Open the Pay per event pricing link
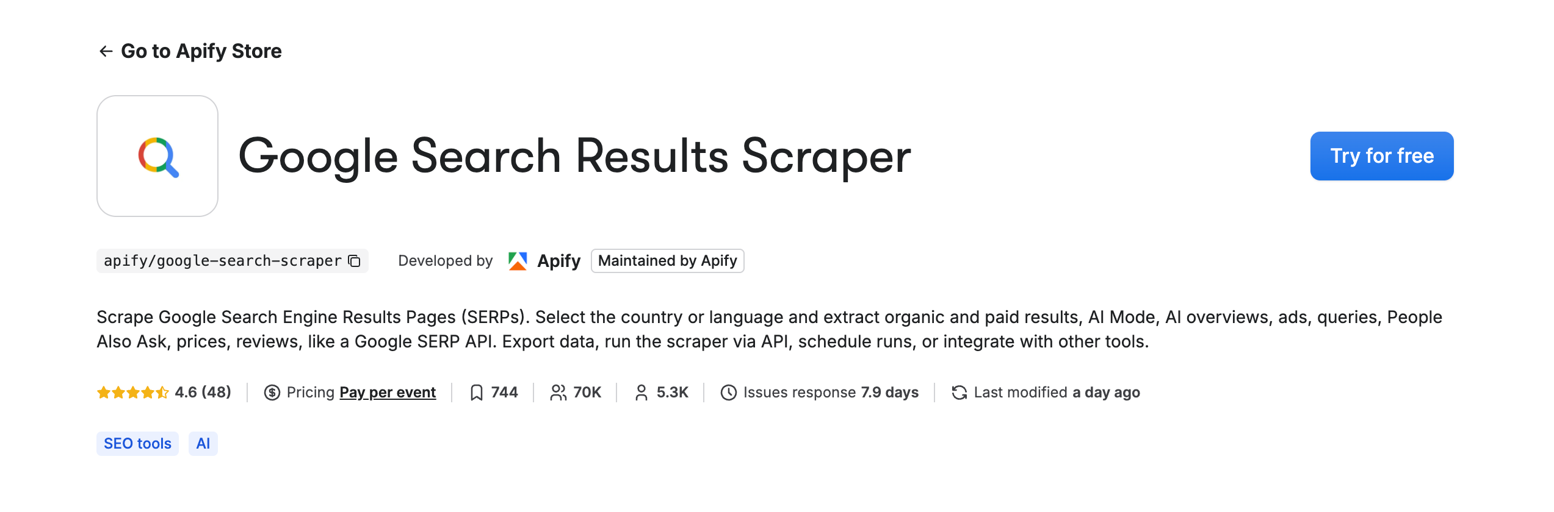 tap(387, 393)
